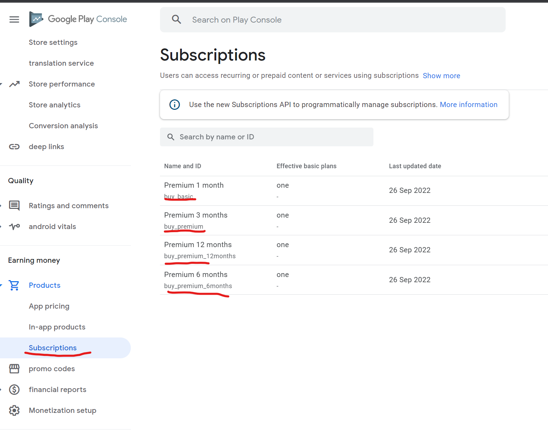
Task: Click the Name and ID column header
Action: [183, 166]
